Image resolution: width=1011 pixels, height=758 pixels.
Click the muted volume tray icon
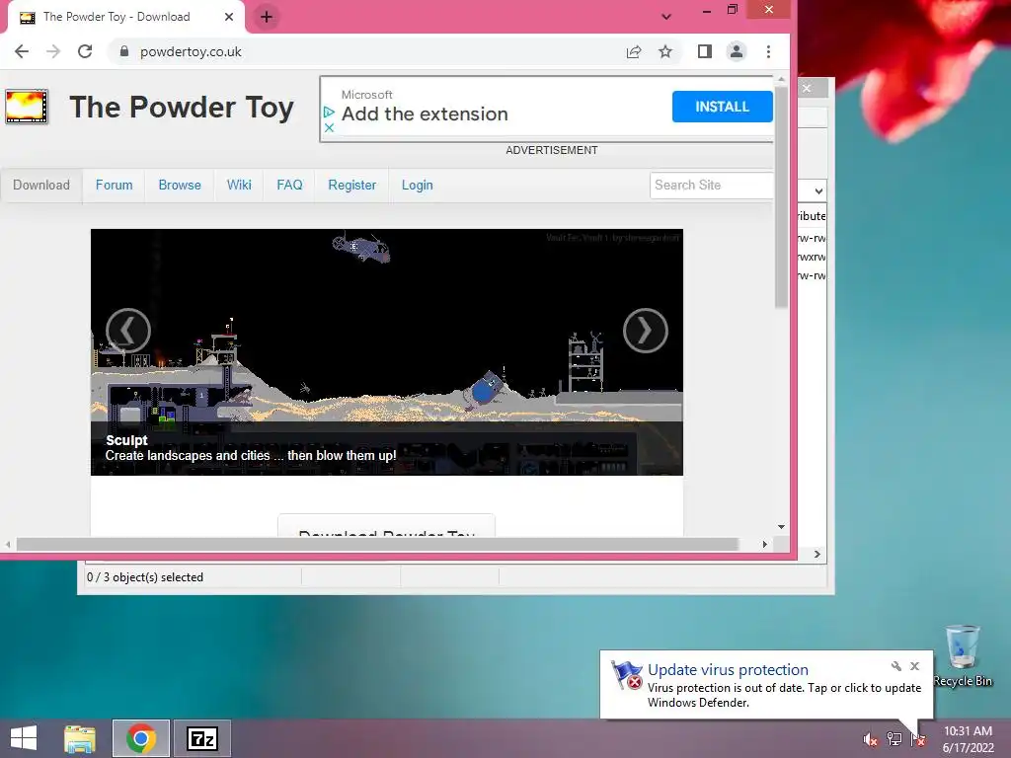pyautogui.click(x=870, y=739)
